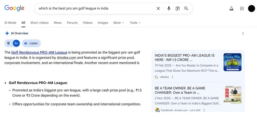Open the Google apps grid
257x117 pixels.
(x=242, y=9)
